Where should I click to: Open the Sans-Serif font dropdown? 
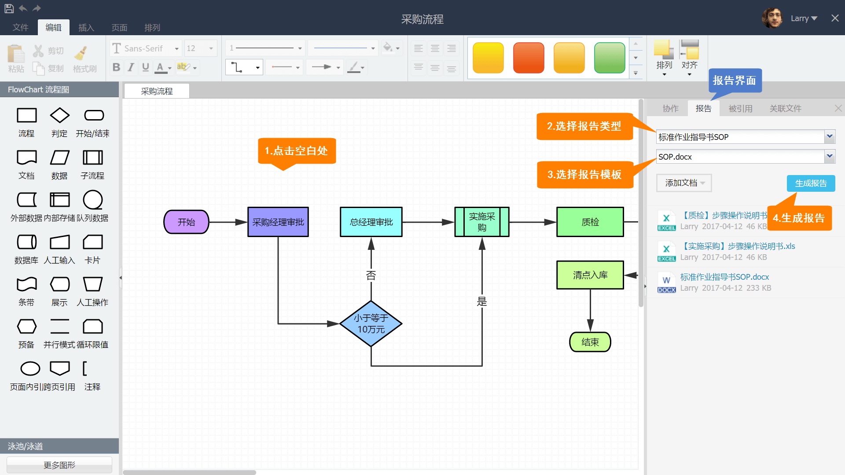point(176,48)
